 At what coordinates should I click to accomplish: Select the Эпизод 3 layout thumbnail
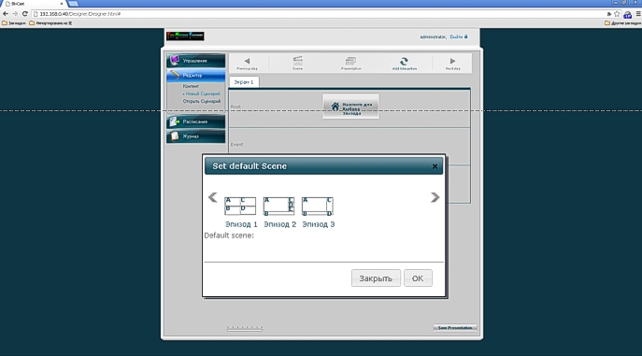[318, 206]
